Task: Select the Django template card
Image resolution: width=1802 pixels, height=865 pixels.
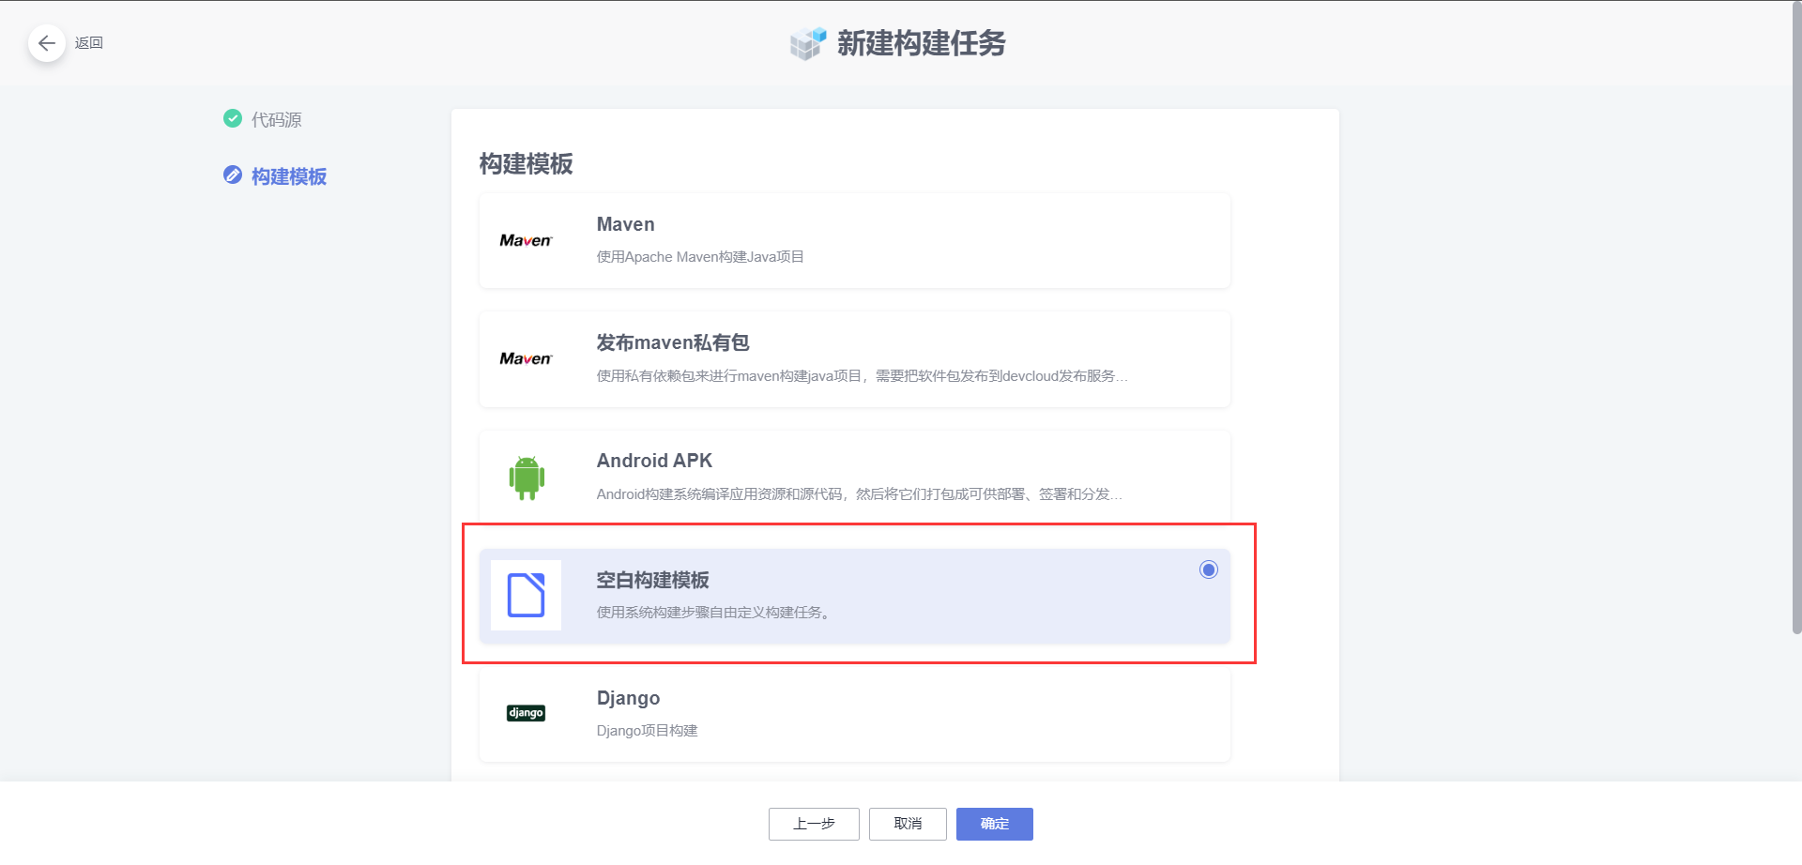Action: (853, 713)
